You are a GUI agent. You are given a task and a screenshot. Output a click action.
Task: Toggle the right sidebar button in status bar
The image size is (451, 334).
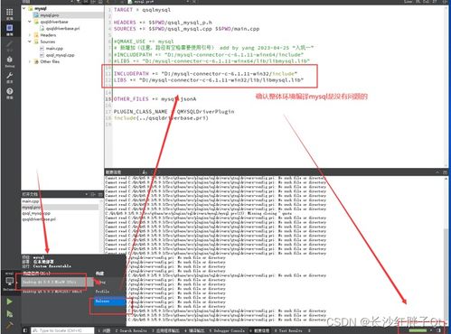(x=438, y=330)
